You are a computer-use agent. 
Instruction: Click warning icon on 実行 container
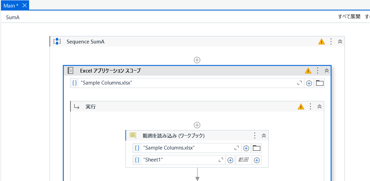coord(301,106)
